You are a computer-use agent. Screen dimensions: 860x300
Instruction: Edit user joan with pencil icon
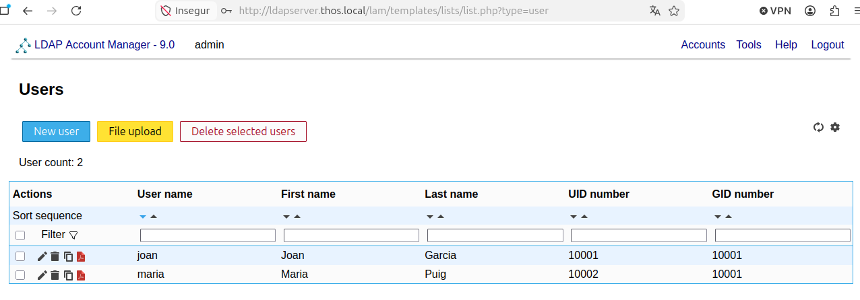point(42,256)
